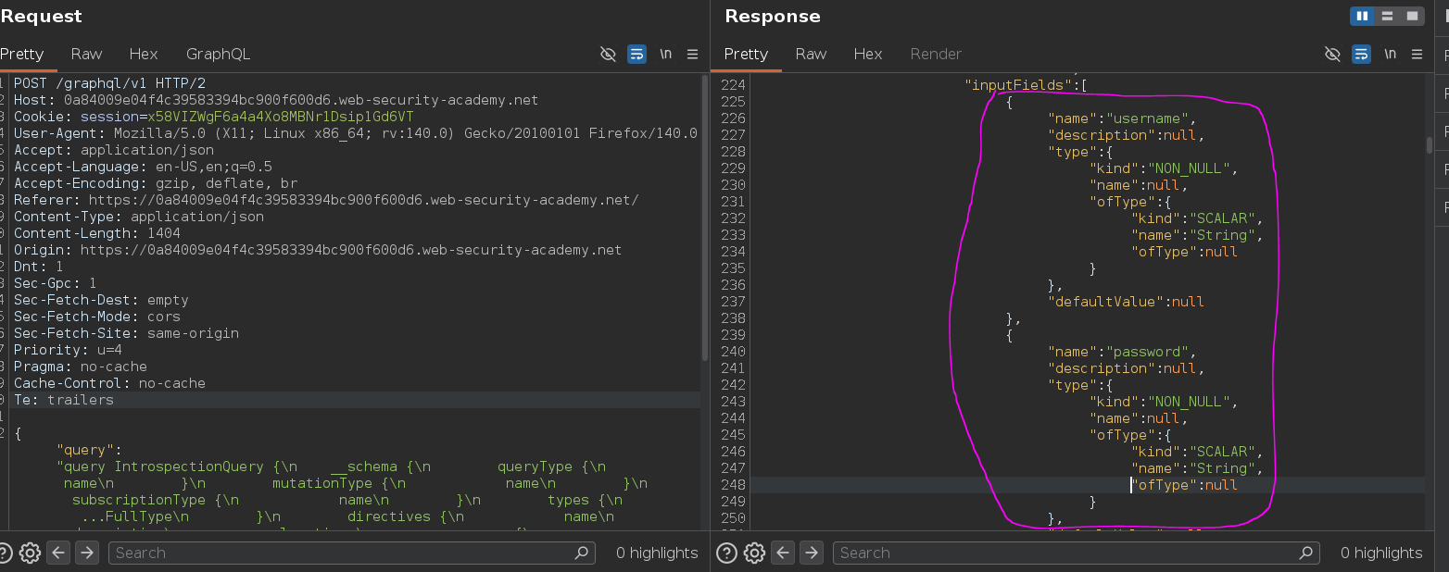
Task: Click the Referer header line
Action: click(x=325, y=200)
